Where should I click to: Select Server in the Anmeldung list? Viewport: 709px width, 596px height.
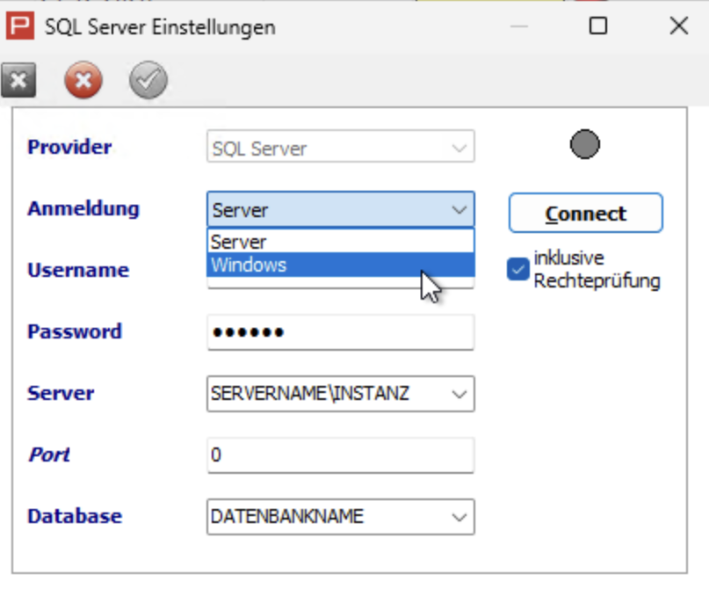coord(341,242)
